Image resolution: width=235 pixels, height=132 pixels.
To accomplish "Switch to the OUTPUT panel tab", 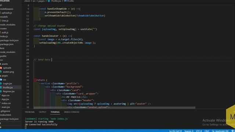I will coord(43,112).
